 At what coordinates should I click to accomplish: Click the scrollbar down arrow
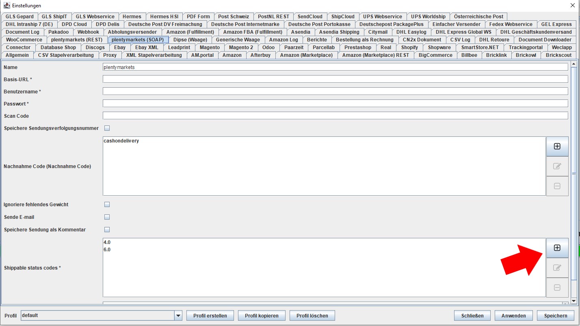tap(574, 301)
